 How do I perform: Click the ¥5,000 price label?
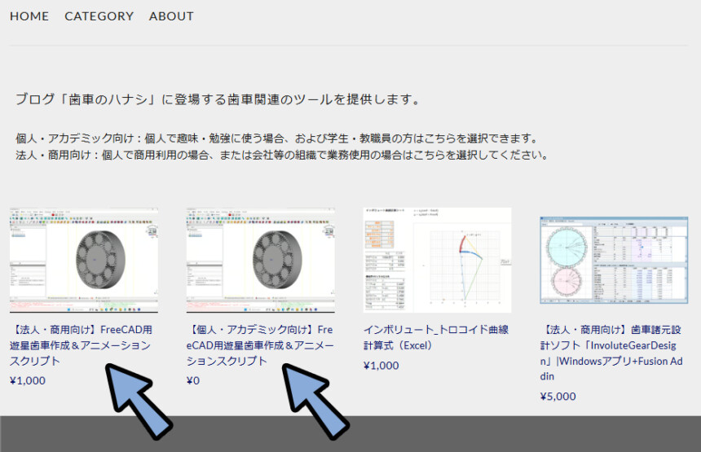pos(558,396)
